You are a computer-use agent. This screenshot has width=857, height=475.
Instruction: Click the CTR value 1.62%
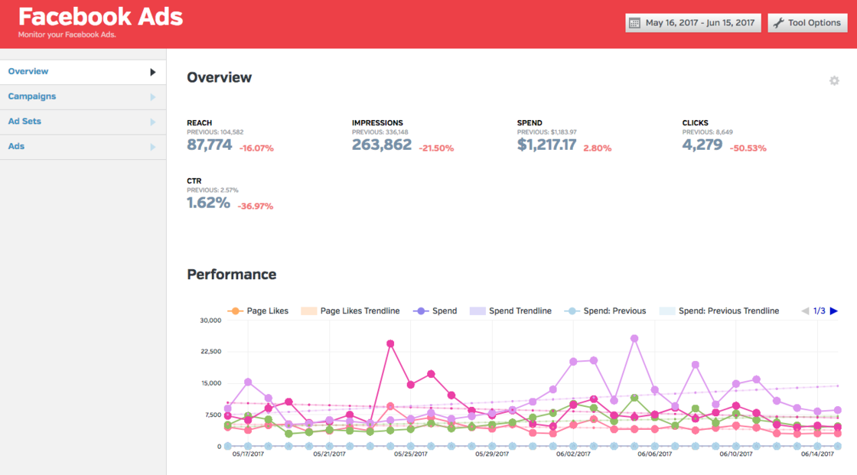pyautogui.click(x=208, y=203)
